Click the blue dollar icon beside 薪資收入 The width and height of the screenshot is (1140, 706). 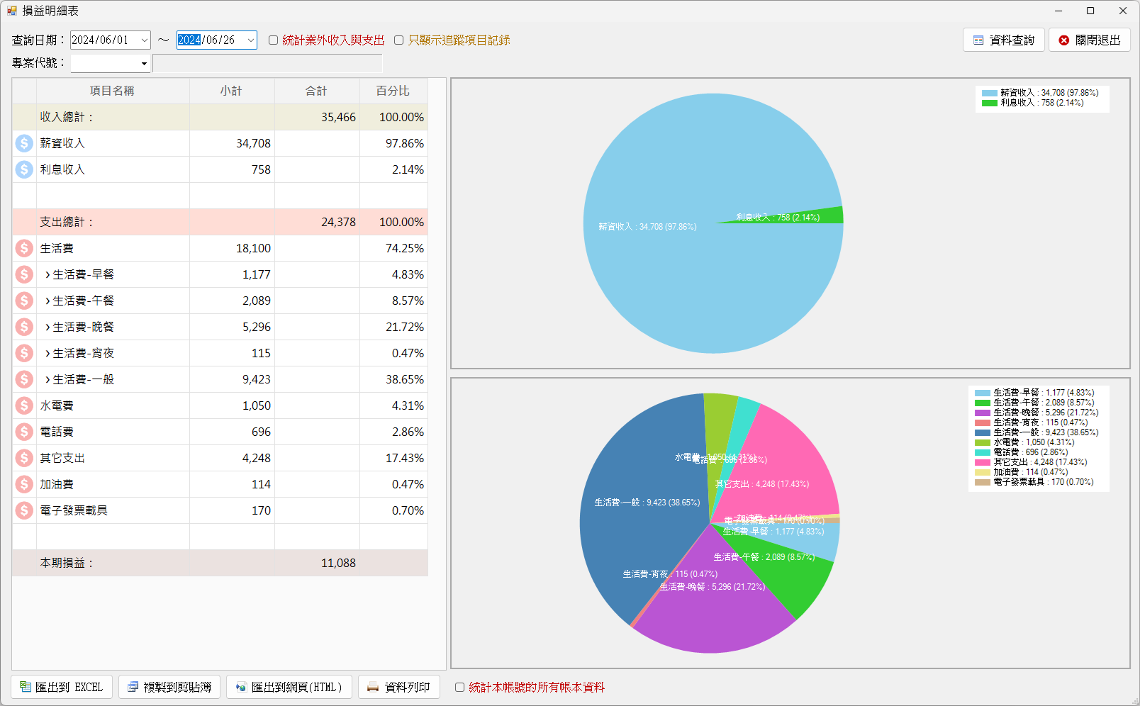(24, 143)
